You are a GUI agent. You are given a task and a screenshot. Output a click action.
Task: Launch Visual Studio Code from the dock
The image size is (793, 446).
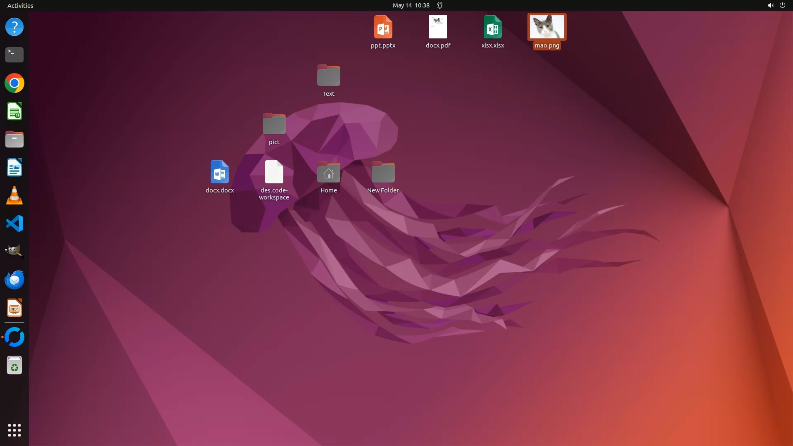point(14,224)
